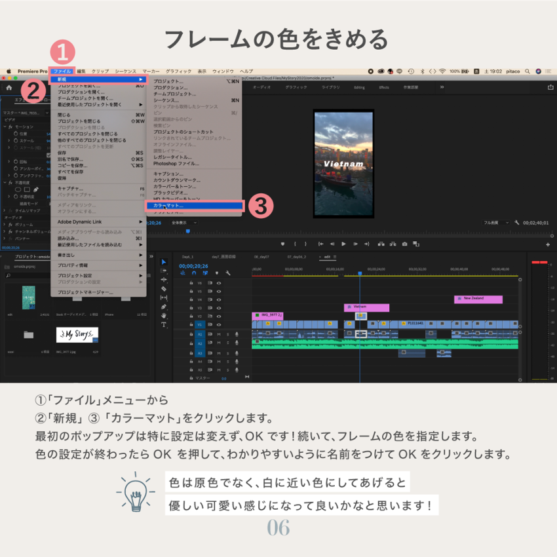The image size is (557, 557).
Task: Hide track V1 with eye icon
Action: pos(219,324)
